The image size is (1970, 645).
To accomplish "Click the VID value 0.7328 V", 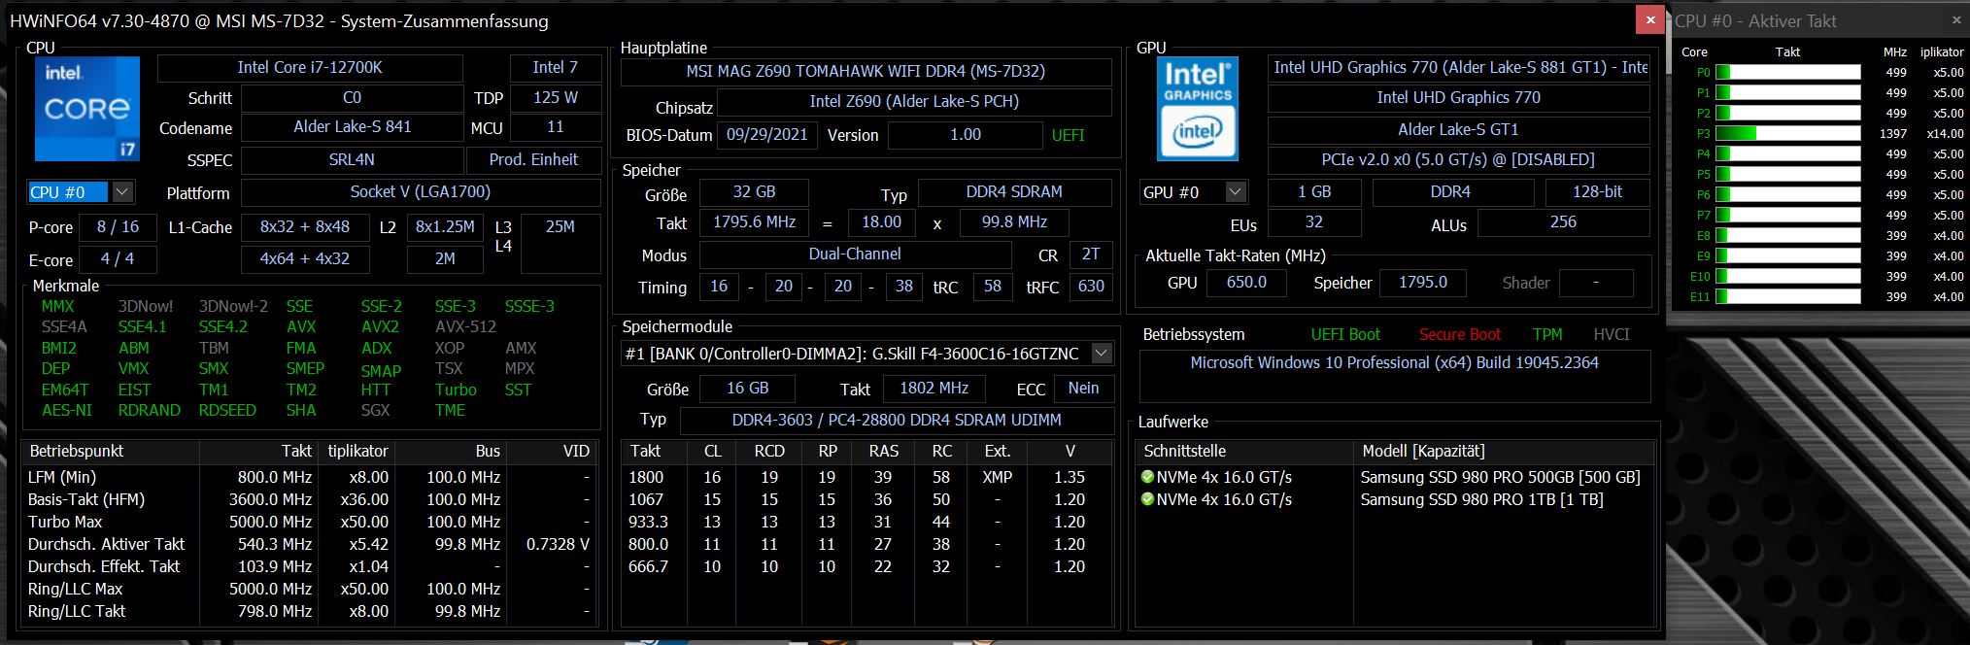I will click(558, 544).
